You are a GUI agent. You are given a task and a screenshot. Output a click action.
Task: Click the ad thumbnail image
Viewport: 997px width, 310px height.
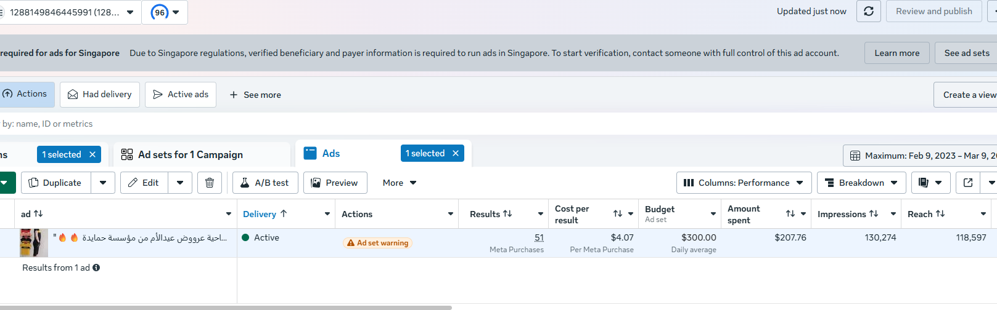[x=33, y=243]
